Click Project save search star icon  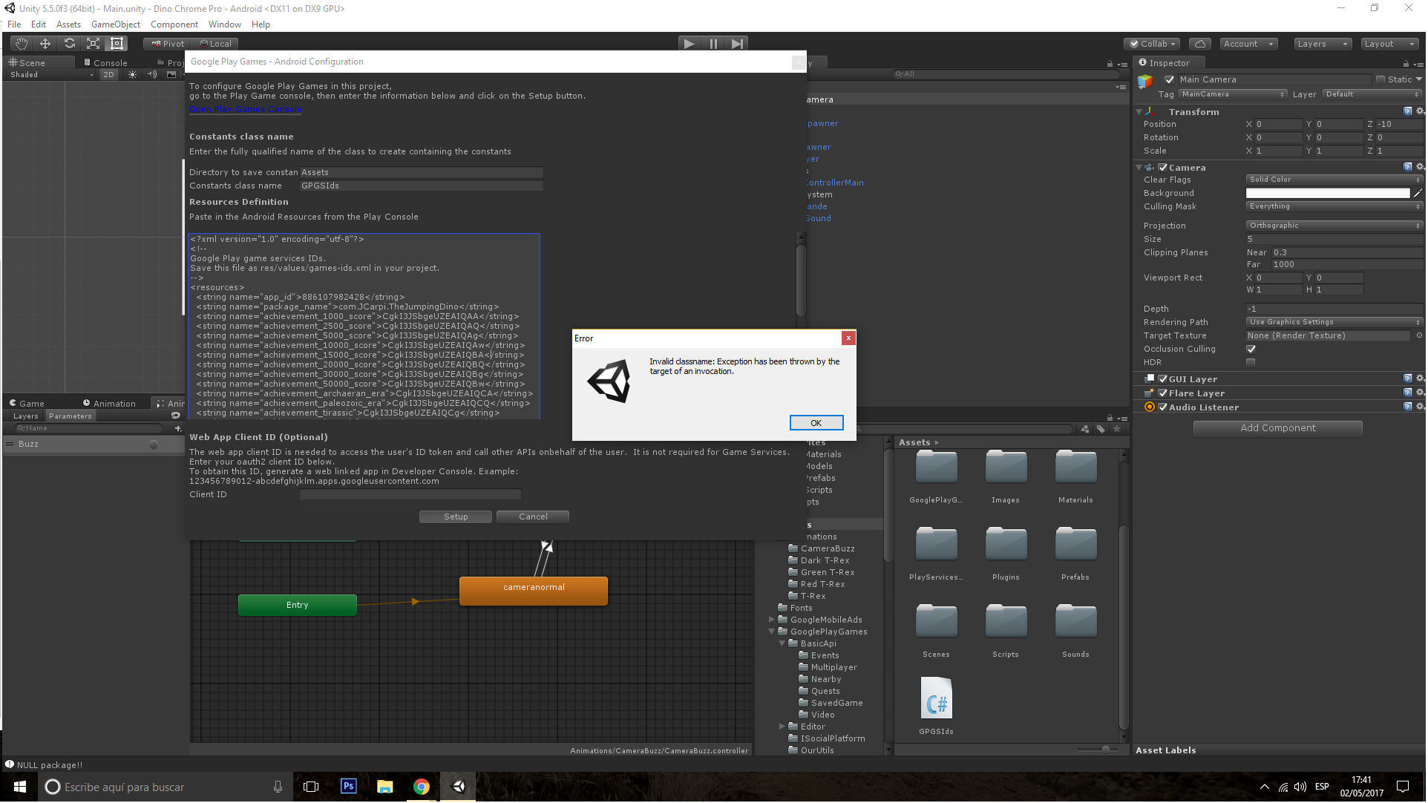click(1116, 429)
